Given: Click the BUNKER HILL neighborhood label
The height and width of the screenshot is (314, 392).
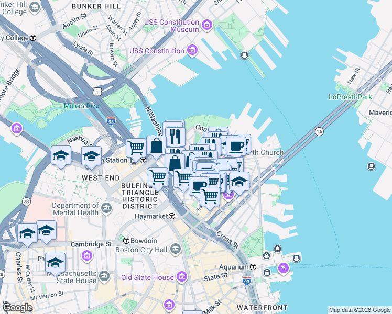Looking at the screenshot, I should [96, 6].
